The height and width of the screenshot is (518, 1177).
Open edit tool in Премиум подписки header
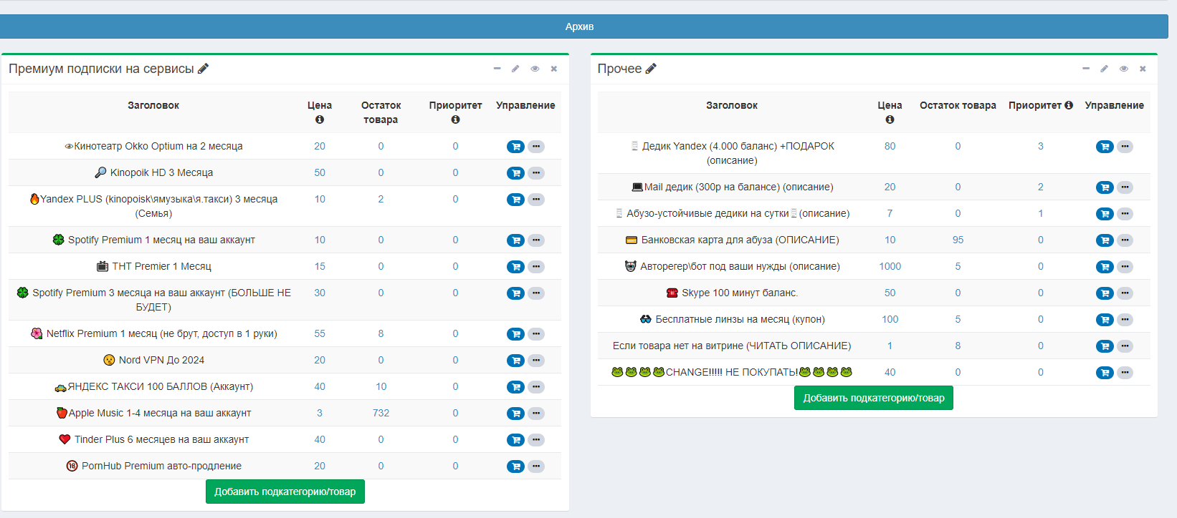click(515, 69)
